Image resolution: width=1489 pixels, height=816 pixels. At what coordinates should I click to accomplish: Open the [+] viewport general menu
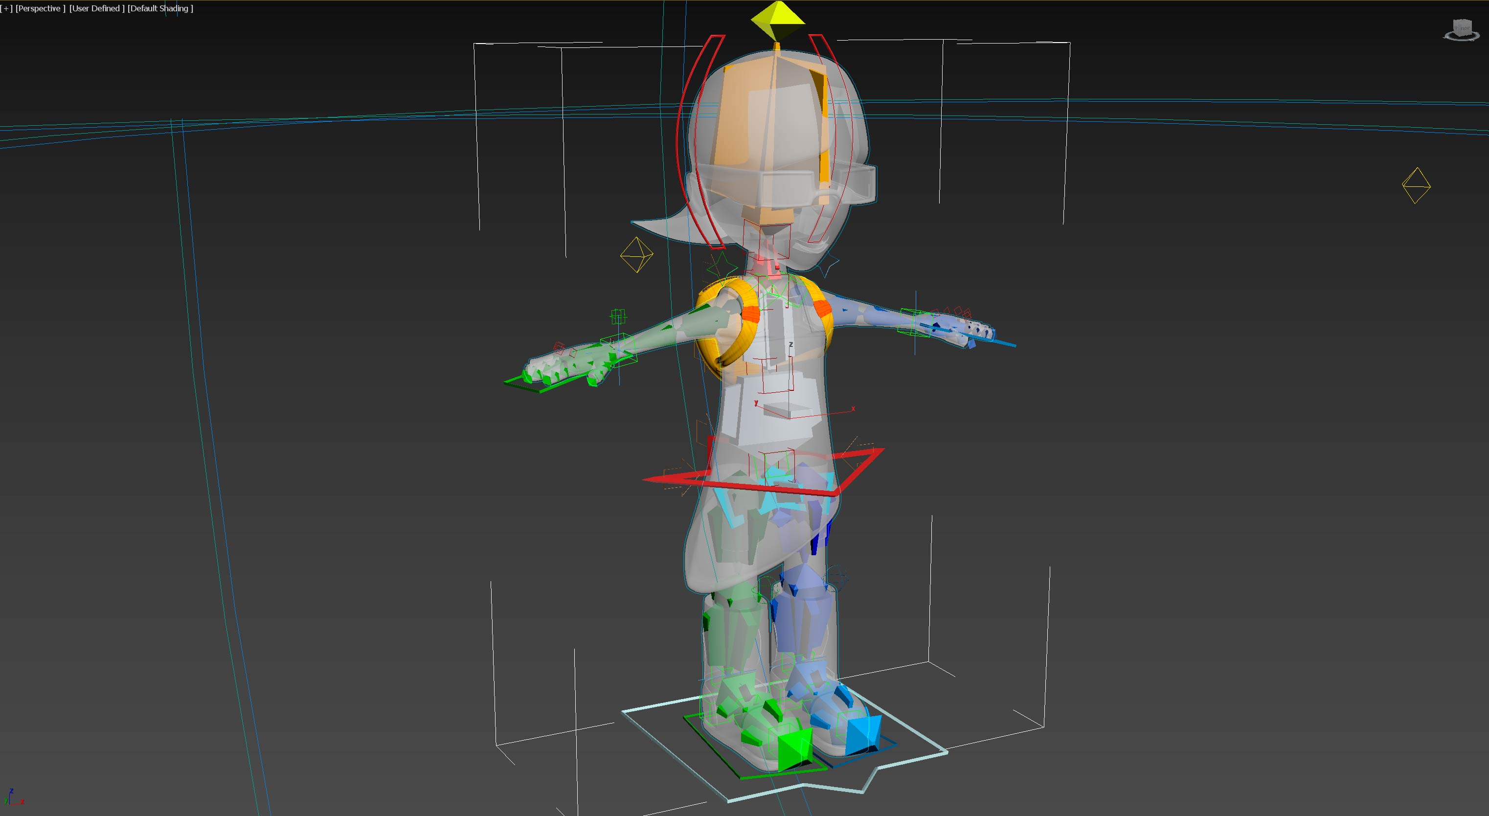(6, 9)
